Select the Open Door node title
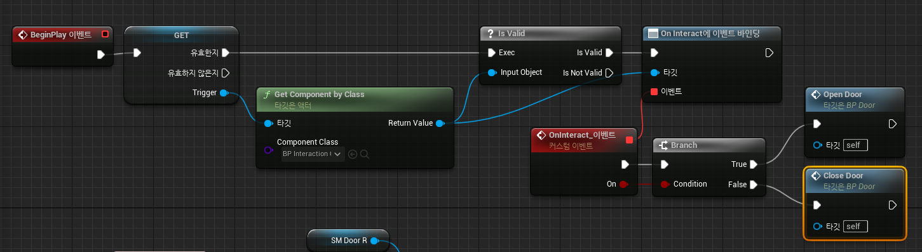The image size is (922, 252). 843,95
